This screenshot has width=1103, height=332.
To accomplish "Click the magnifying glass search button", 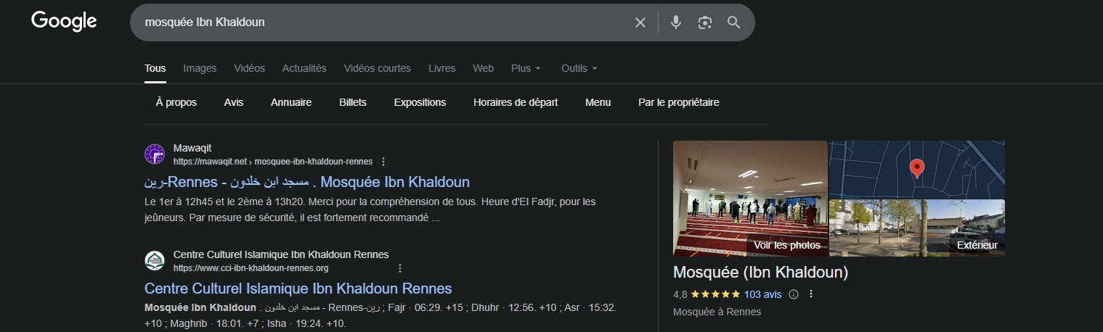I will pos(733,22).
